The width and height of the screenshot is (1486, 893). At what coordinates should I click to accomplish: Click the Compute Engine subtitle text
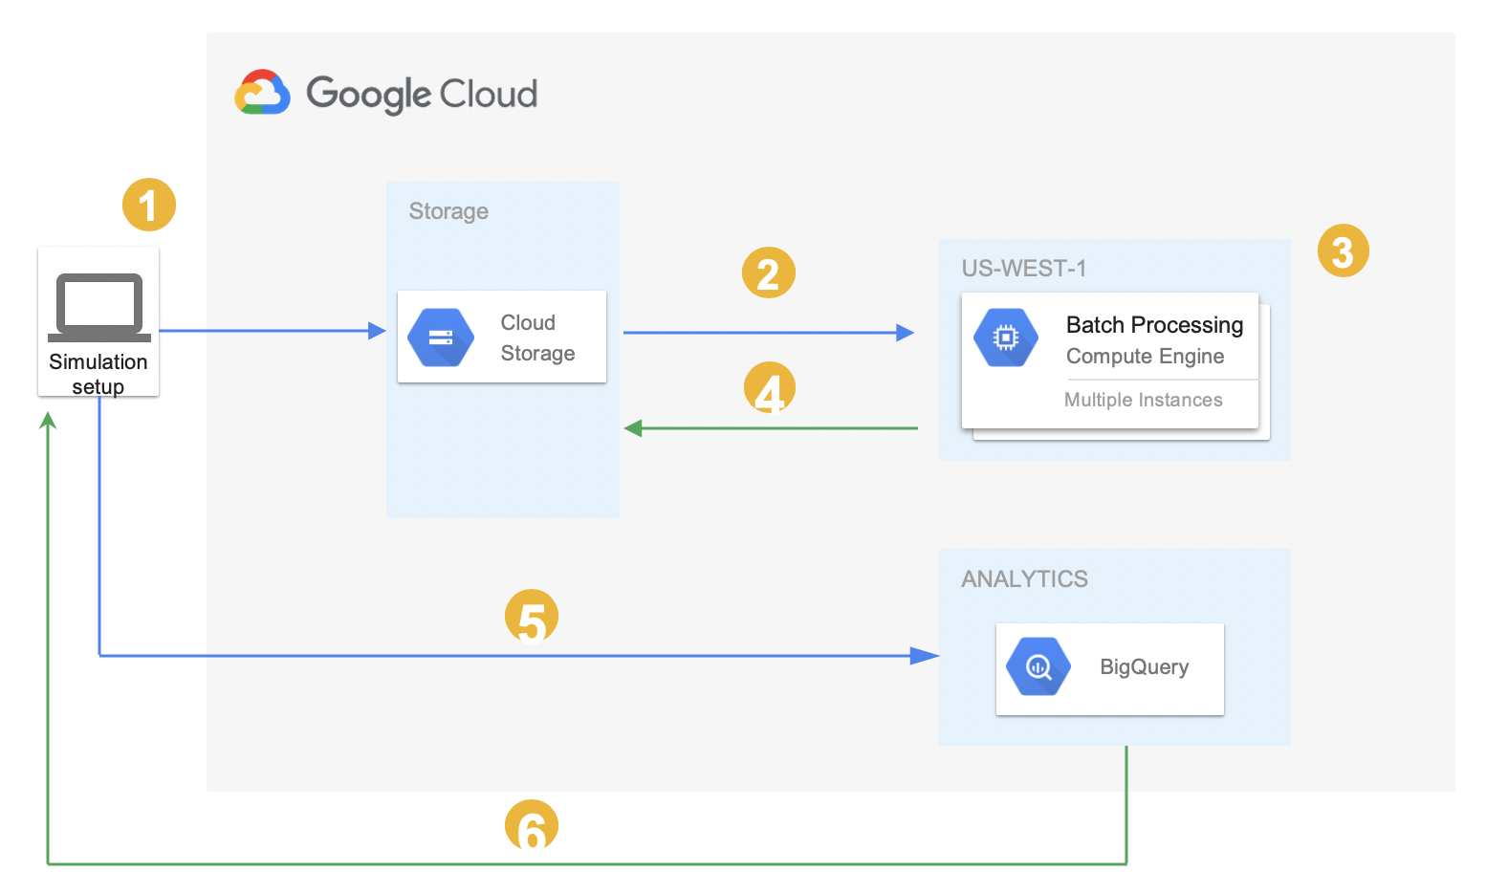point(1145,357)
